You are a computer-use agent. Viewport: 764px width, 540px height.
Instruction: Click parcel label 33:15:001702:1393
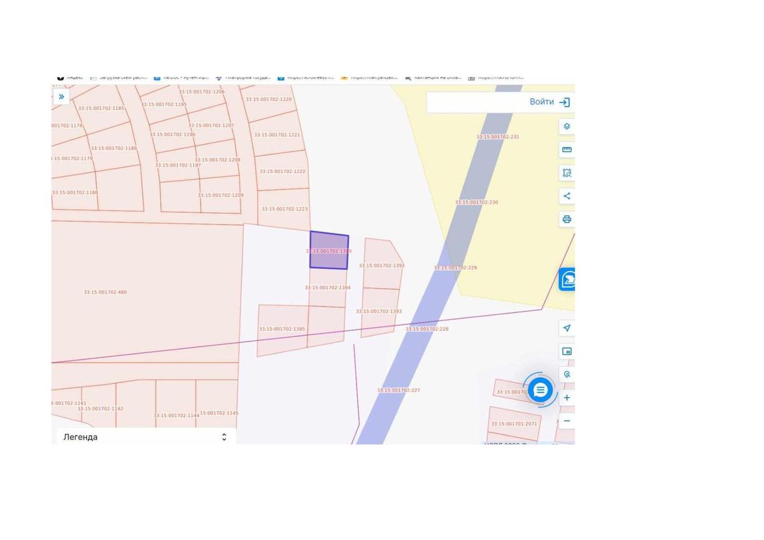coord(379,311)
